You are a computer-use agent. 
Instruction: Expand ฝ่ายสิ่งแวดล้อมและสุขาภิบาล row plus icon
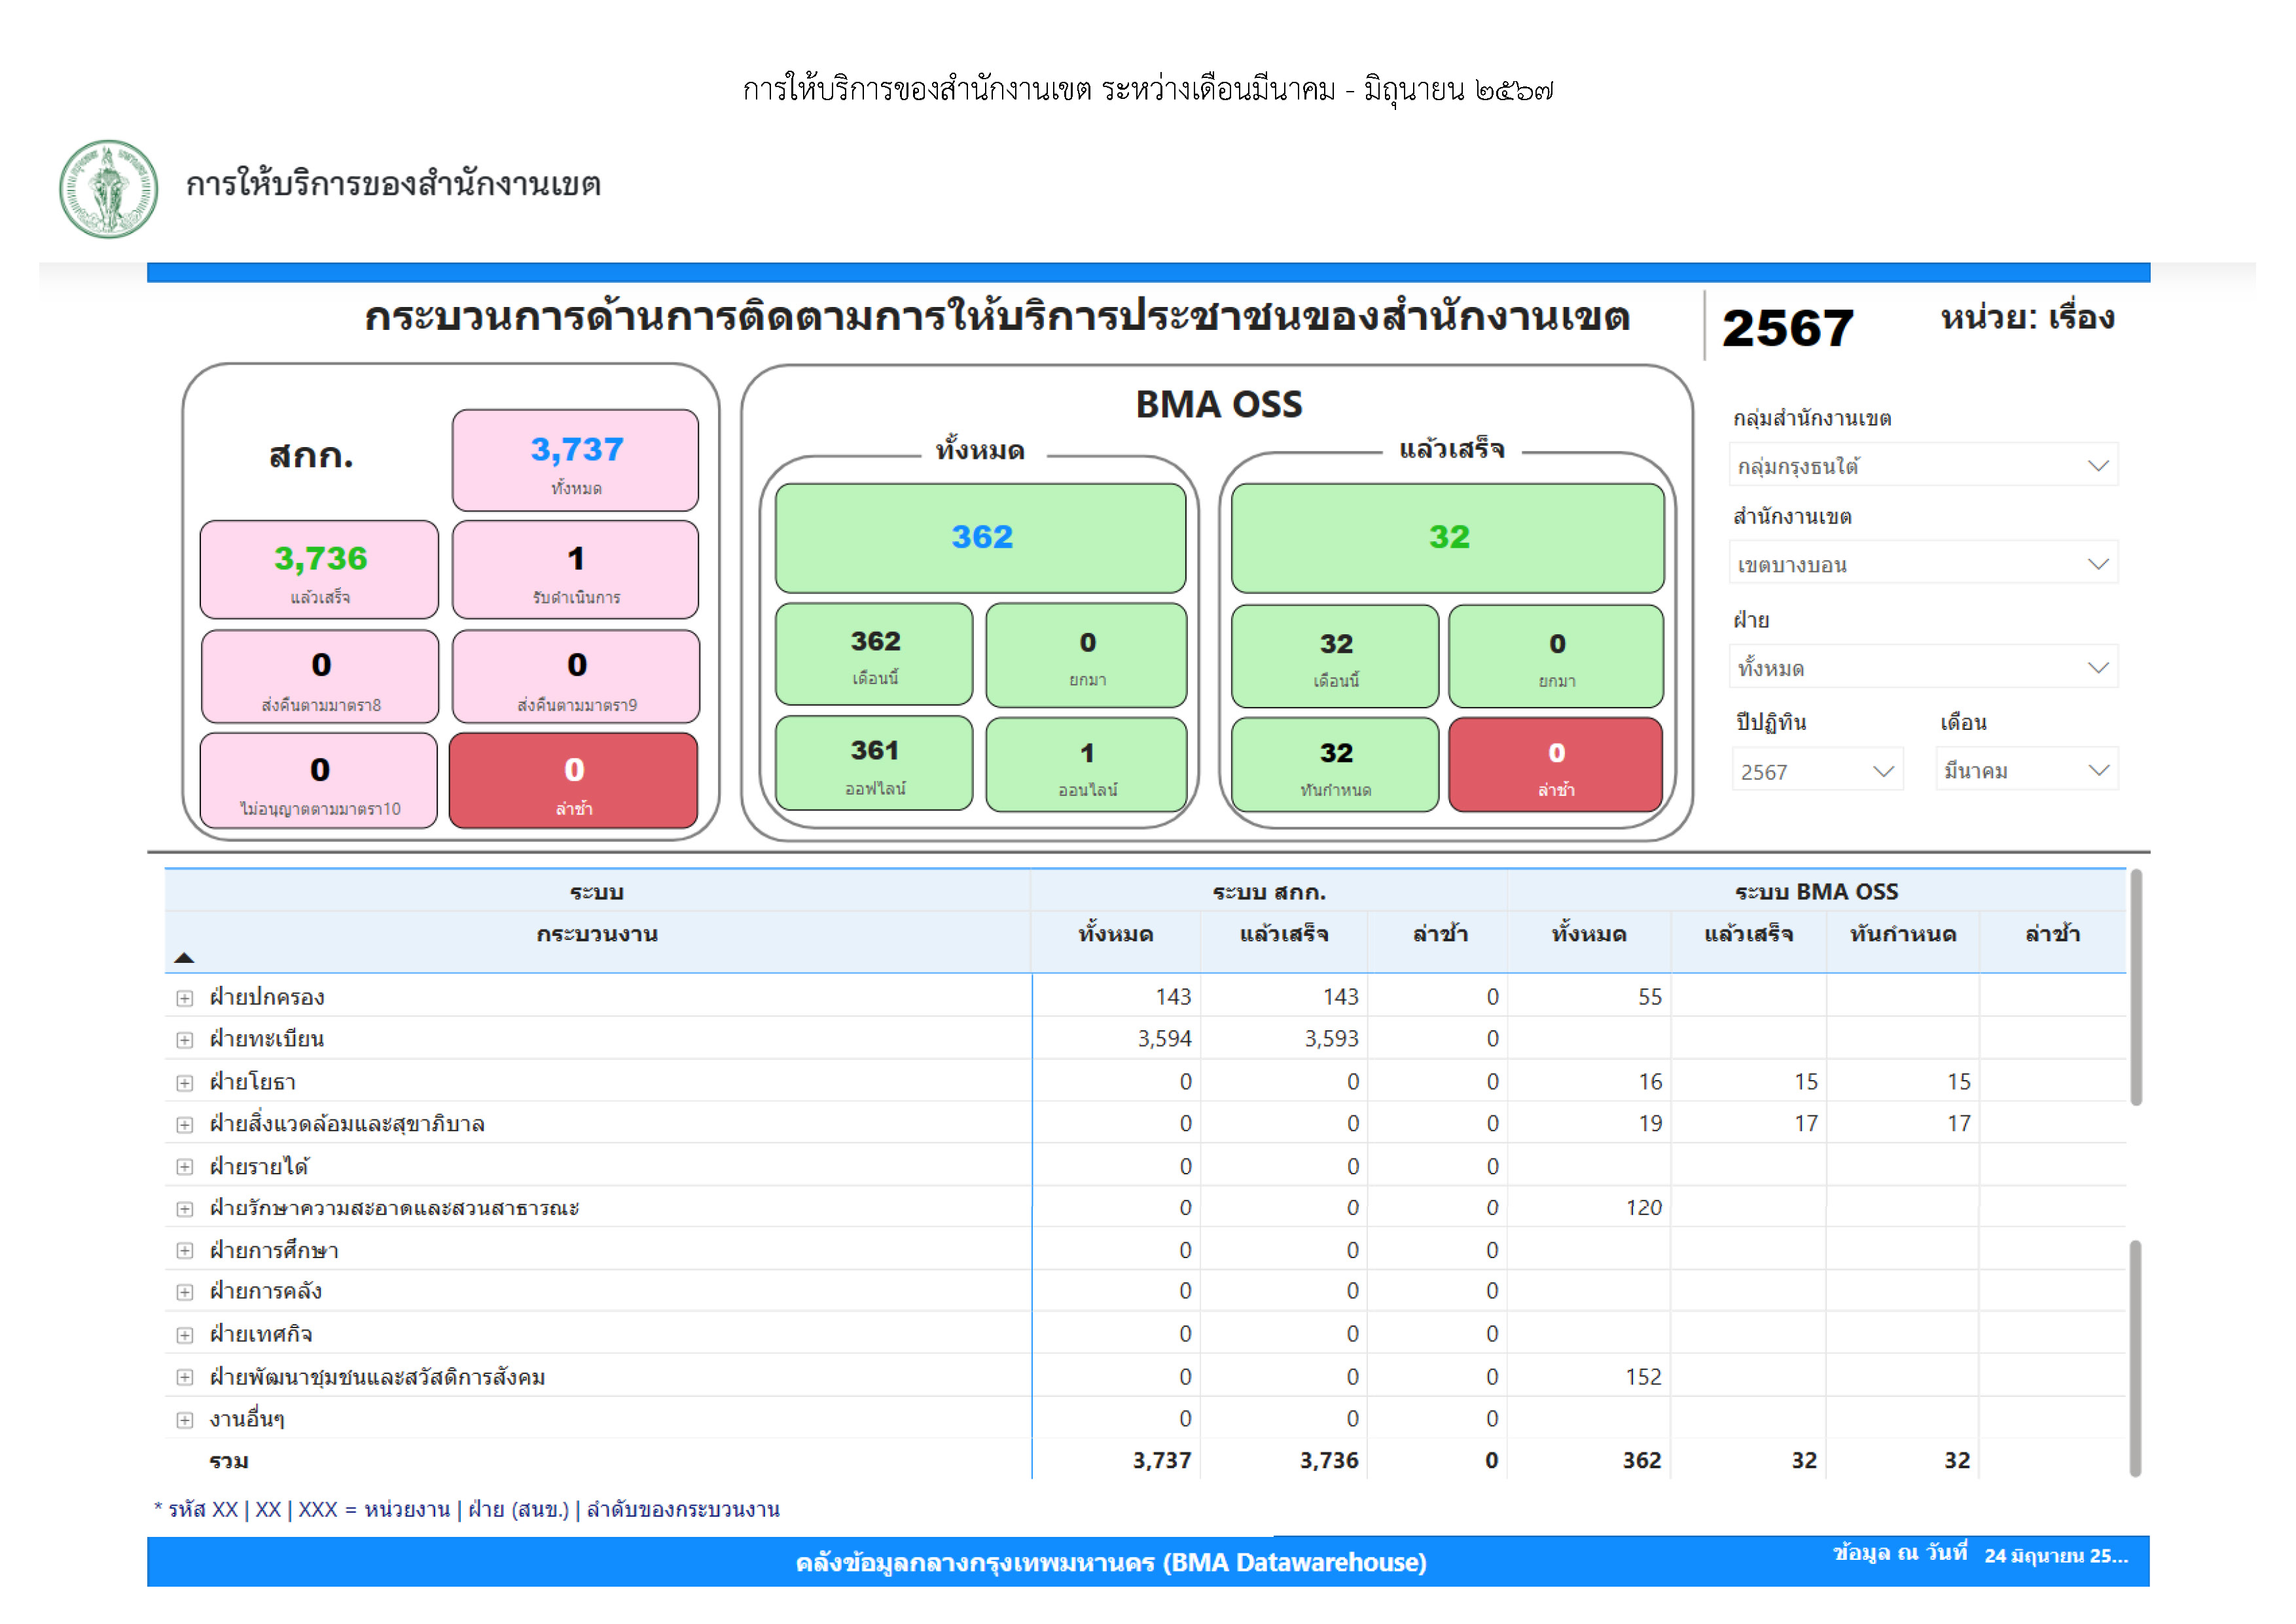coord(185,1125)
